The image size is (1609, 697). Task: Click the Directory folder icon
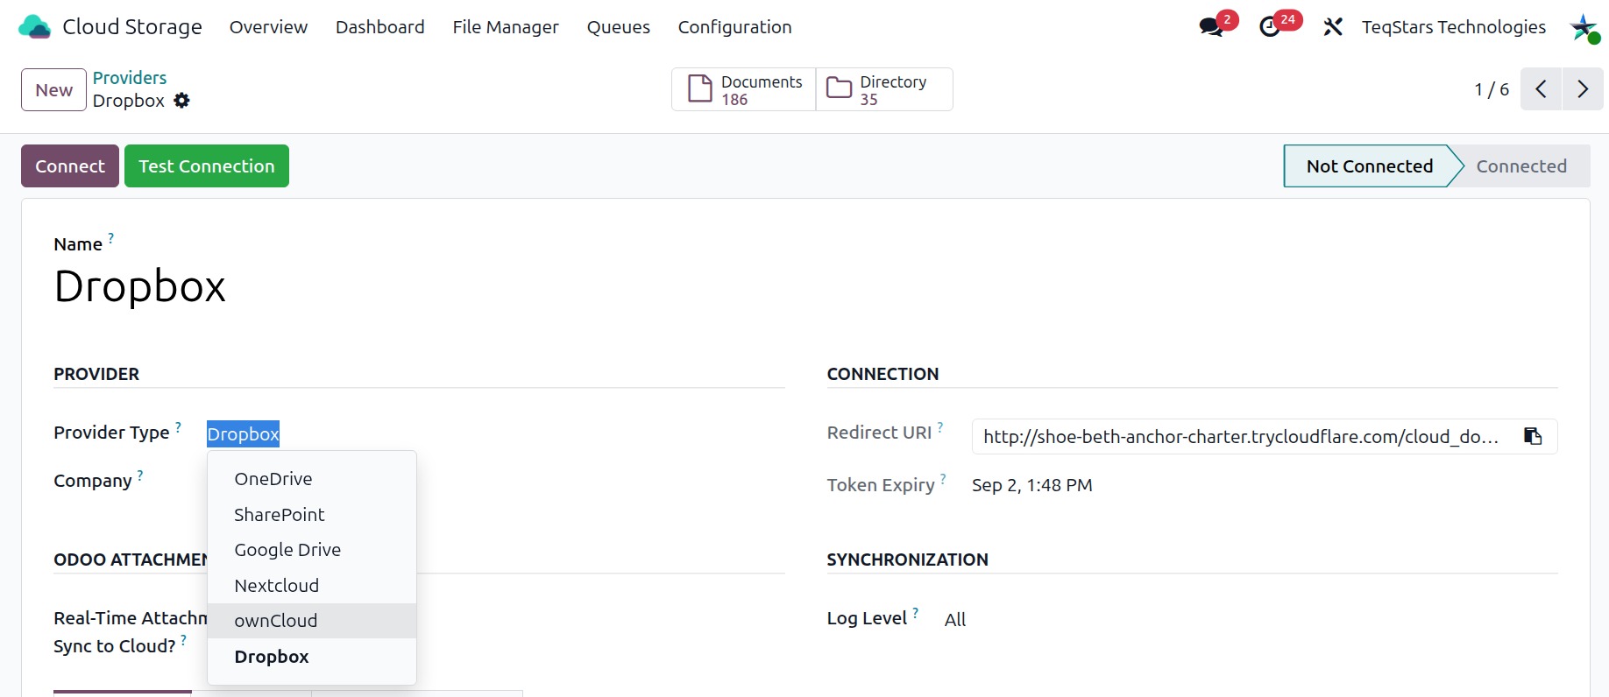[x=839, y=88]
